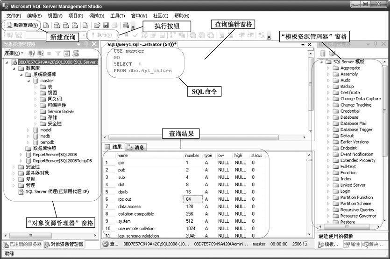
Task: Click the Uncomment Selected Lines icon
Action: 231,35
